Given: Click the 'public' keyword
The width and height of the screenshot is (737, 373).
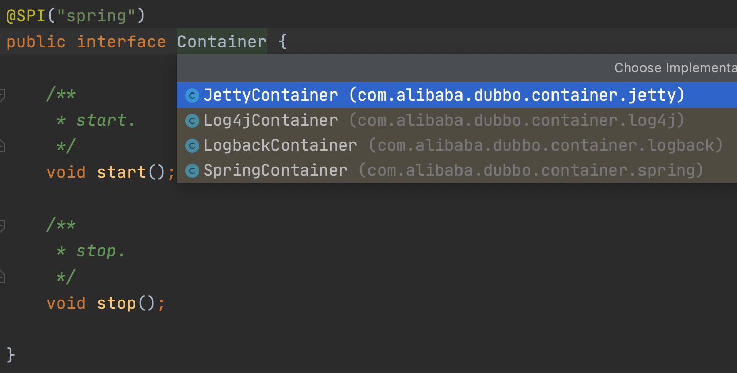Looking at the screenshot, I should (36, 41).
